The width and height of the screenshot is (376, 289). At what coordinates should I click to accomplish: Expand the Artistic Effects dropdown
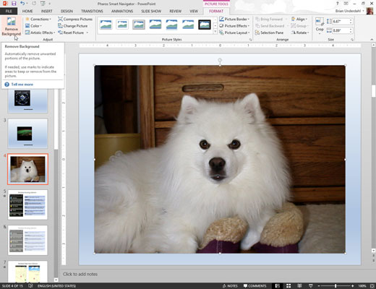tap(40, 33)
